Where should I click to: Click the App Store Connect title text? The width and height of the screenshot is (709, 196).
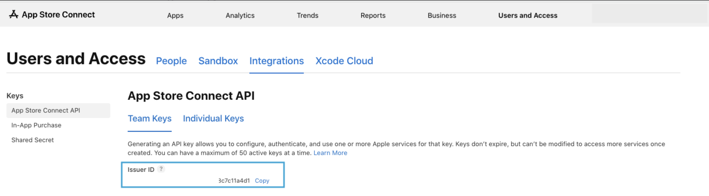[x=58, y=15]
